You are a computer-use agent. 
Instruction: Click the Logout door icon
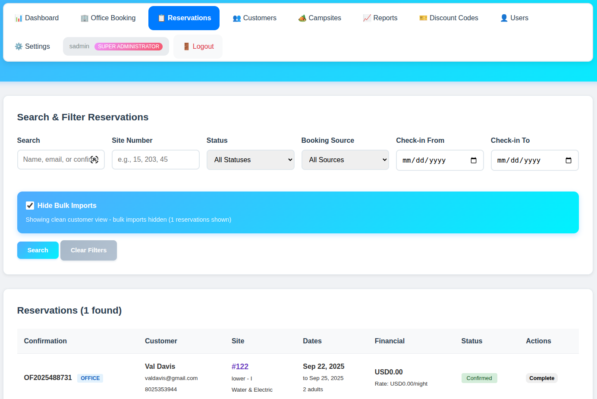click(186, 47)
